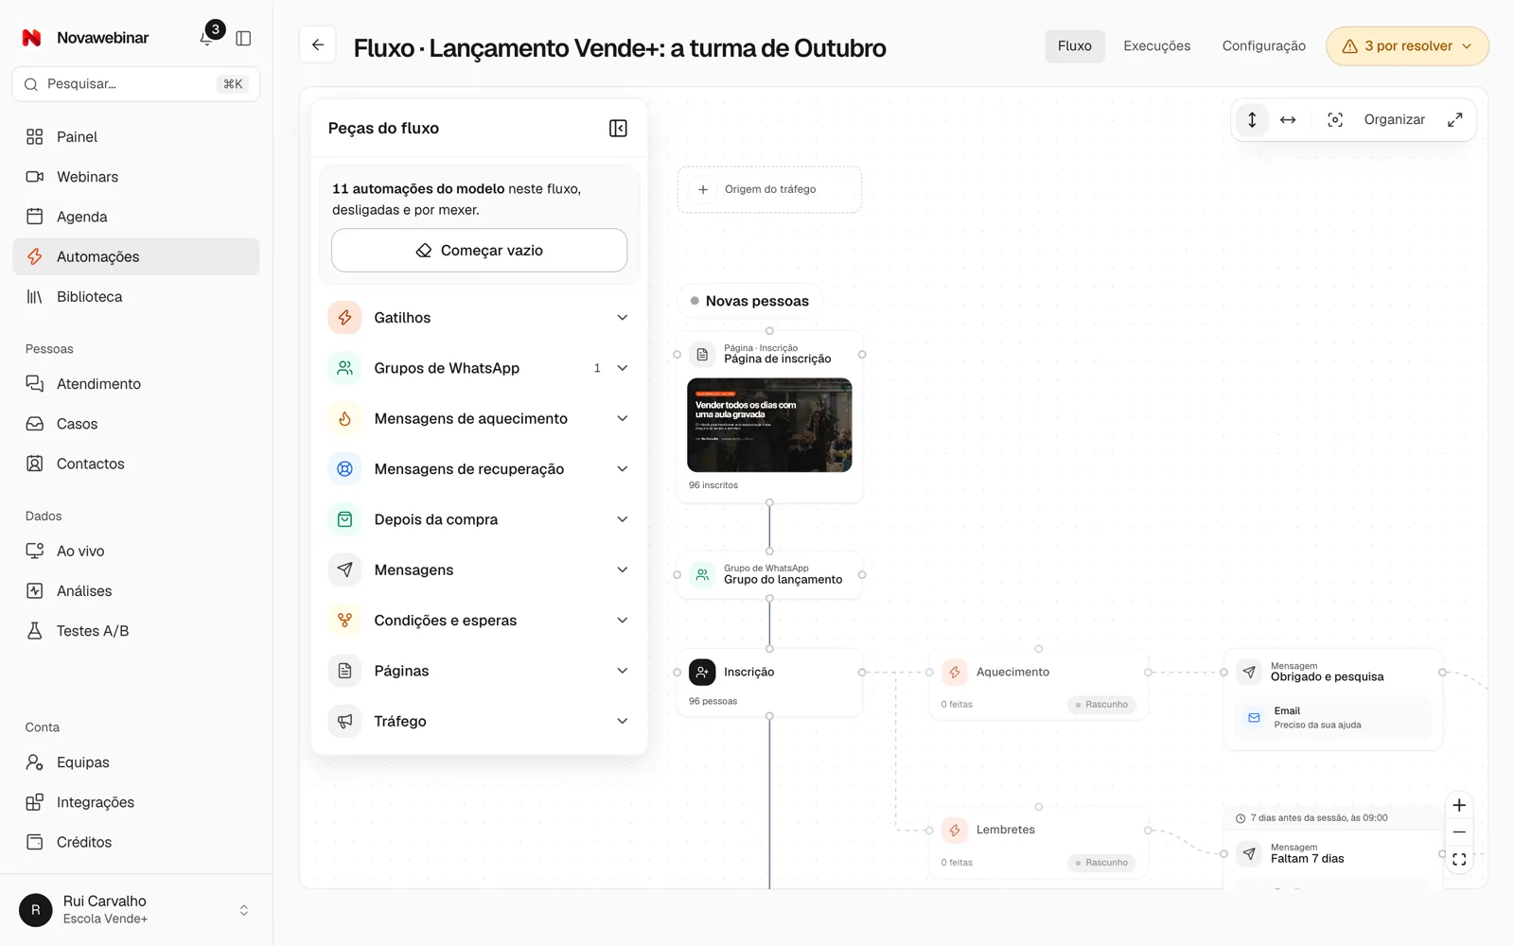Open the 3 por resolver dropdown
The width and height of the screenshot is (1514, 946).
(1407, 46)
